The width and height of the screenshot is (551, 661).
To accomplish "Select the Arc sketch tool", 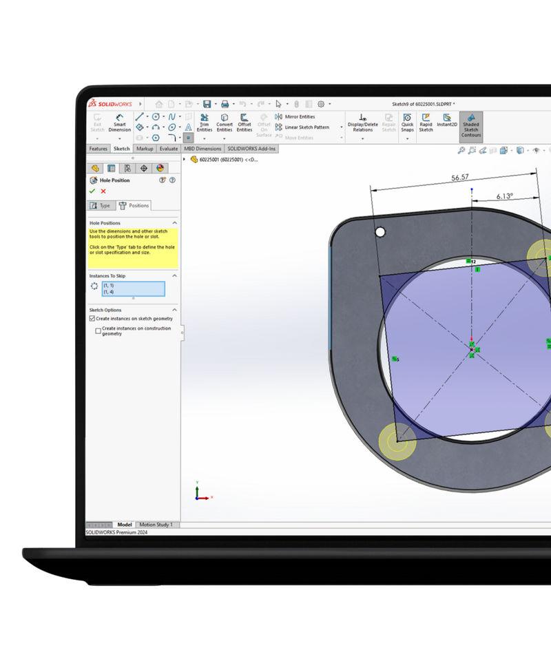I will [x=156, y=127].
